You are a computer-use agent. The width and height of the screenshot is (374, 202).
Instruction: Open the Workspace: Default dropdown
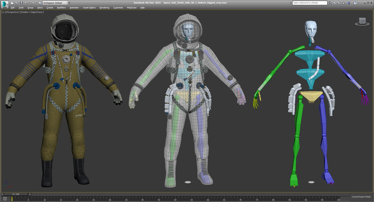(55, 3)
